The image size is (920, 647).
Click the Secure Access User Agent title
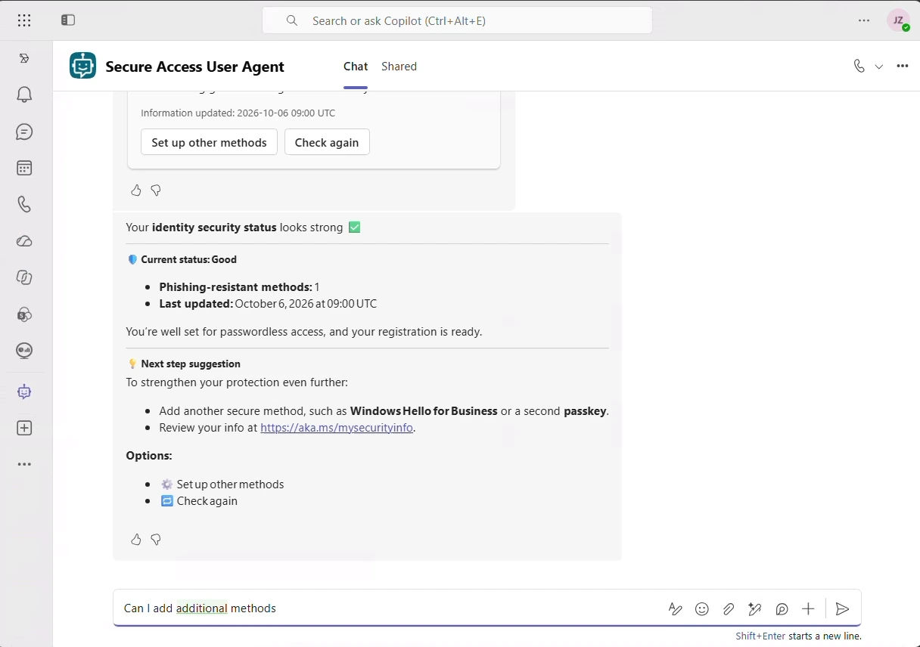click(194, 67)
